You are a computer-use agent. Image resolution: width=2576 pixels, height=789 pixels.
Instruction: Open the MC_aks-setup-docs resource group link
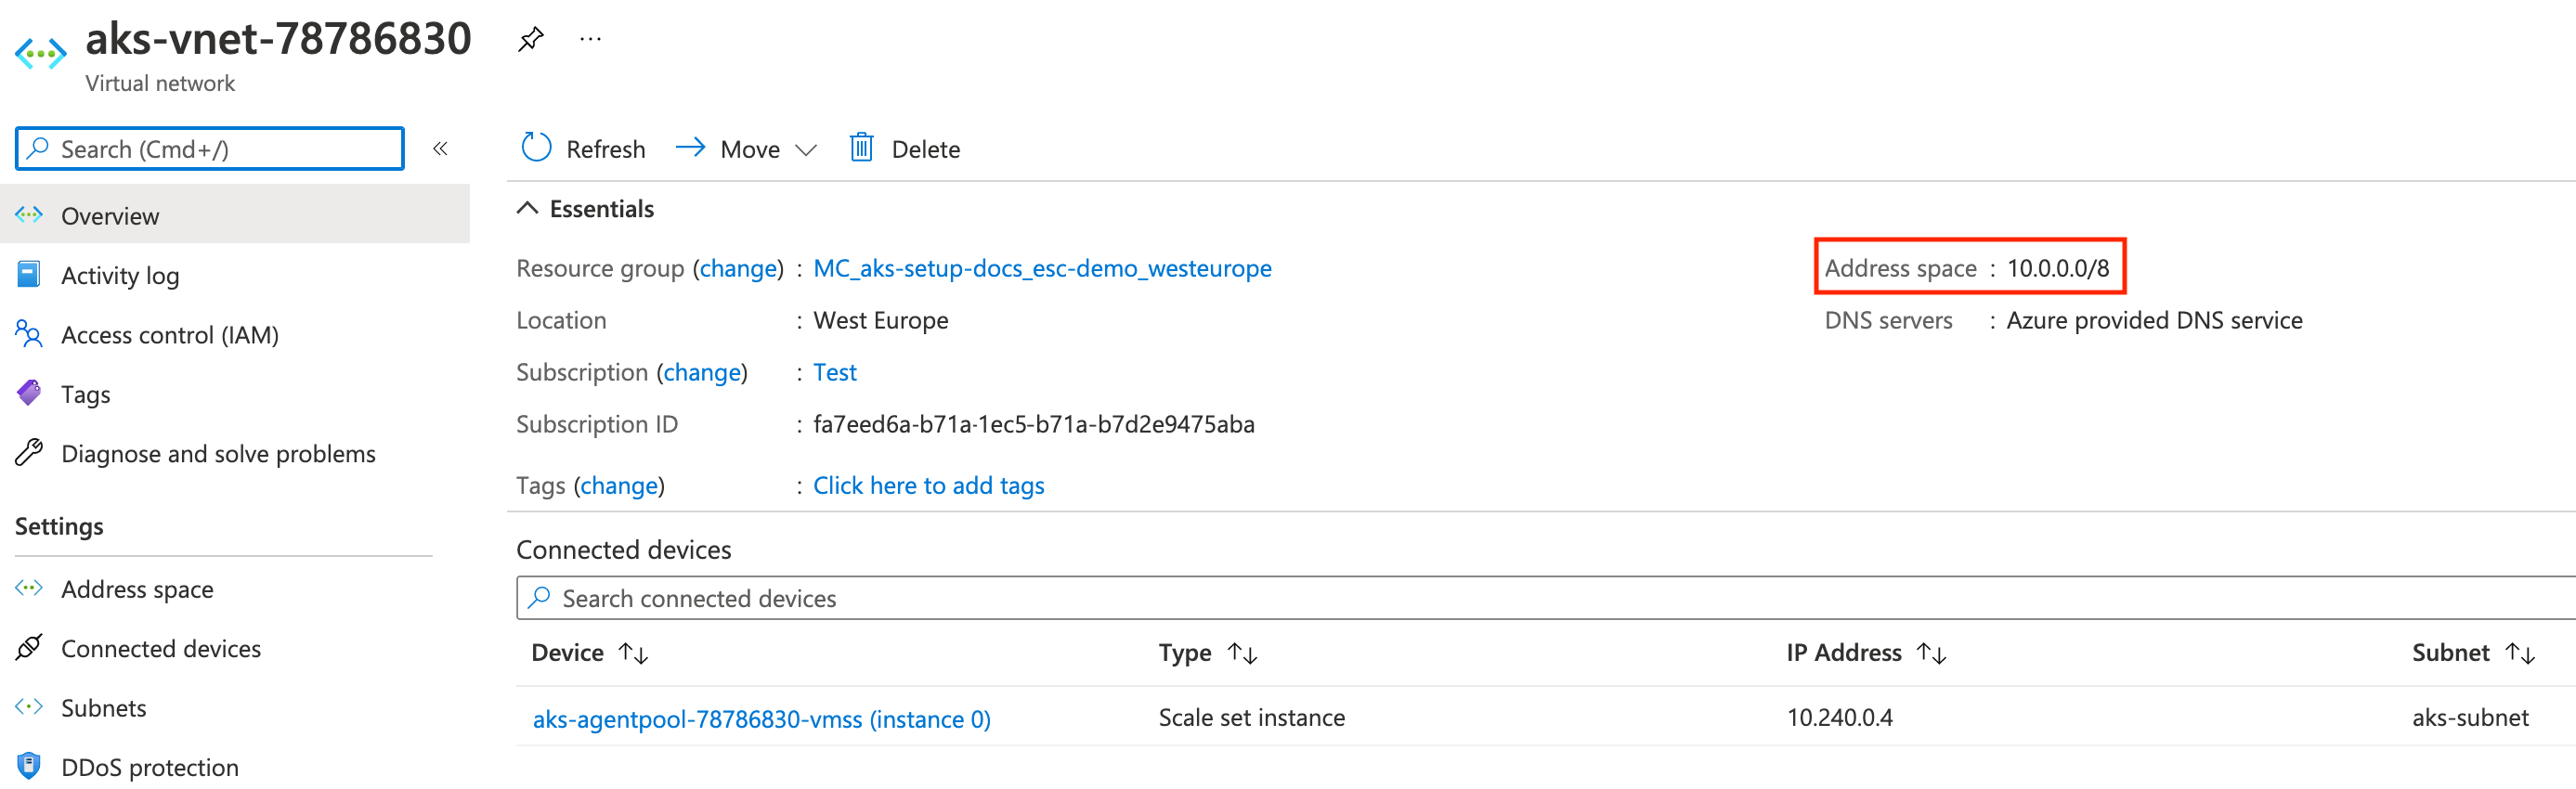point(1042,268)
